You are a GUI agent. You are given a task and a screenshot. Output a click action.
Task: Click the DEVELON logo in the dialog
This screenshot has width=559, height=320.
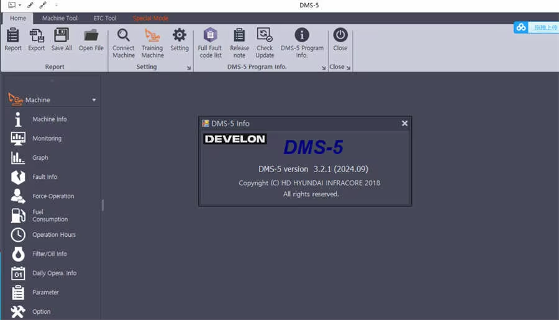(235, 139)
